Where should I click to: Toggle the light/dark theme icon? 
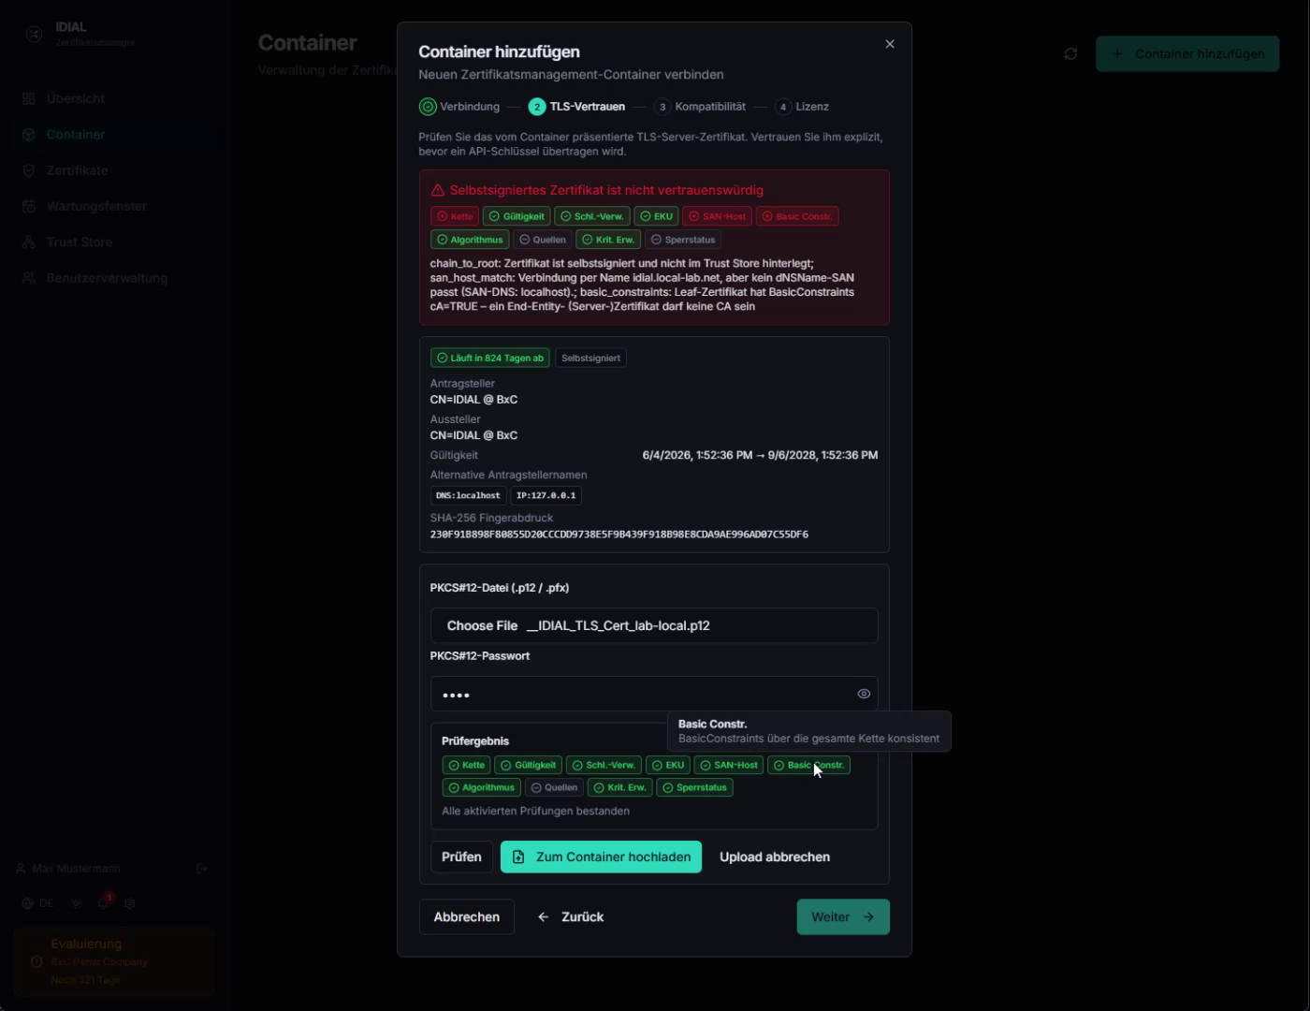click(x=77, y=903)
